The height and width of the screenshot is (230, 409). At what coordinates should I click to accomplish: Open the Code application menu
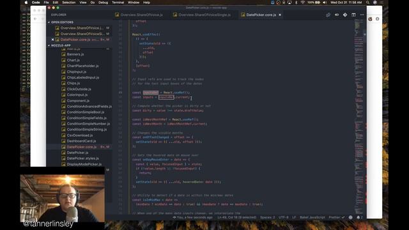[36, 3]
